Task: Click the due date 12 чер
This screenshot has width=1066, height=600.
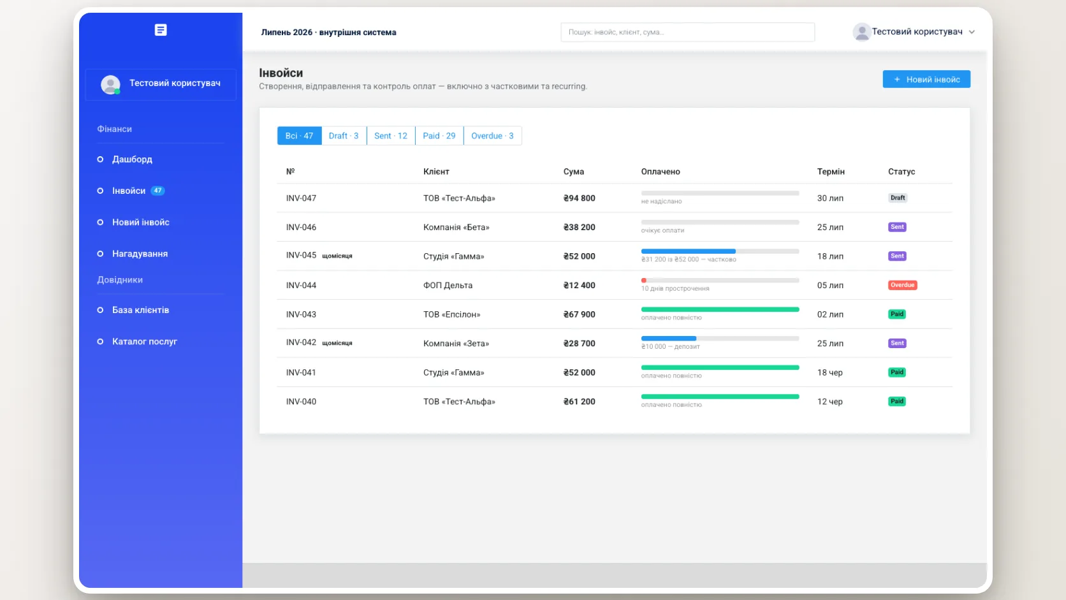Action: 830,402
